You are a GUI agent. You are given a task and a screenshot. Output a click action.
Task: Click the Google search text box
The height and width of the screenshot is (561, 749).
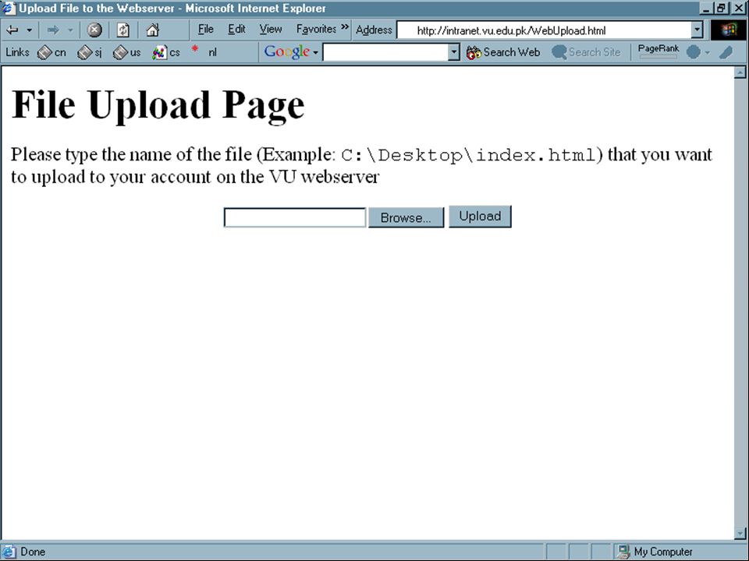click(x=385, y=52)
